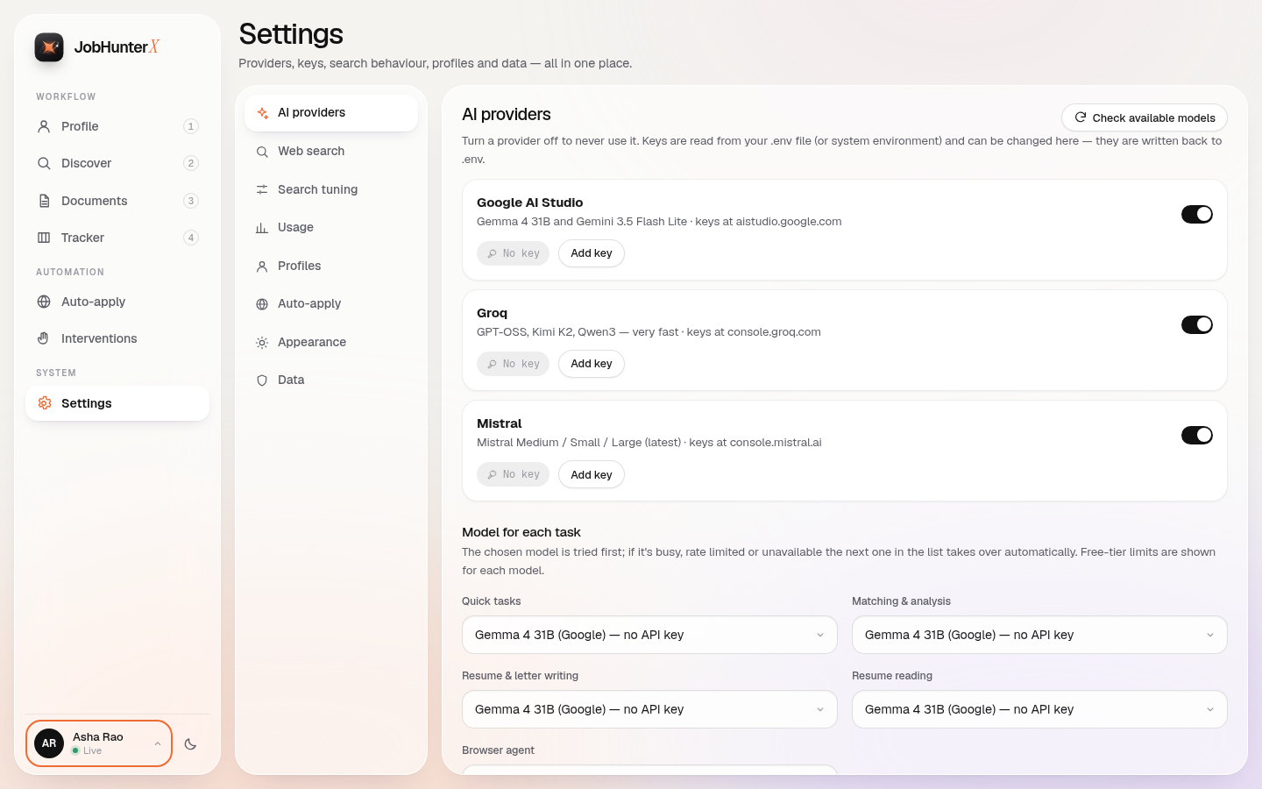Click the Google AI Studio No key badge
1262x789 pixels.
pos(513,253)
